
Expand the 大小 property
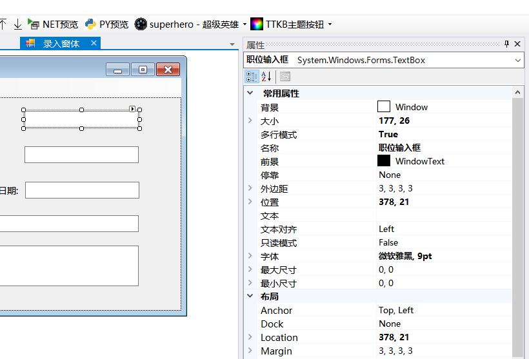tap(250, 121)
